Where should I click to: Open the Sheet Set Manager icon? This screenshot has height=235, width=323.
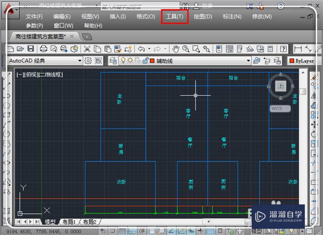(249, 49)
